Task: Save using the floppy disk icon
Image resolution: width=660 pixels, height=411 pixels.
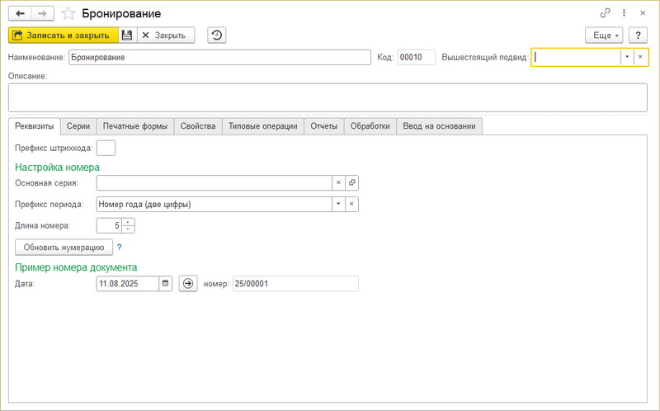Action: [127, 35]
